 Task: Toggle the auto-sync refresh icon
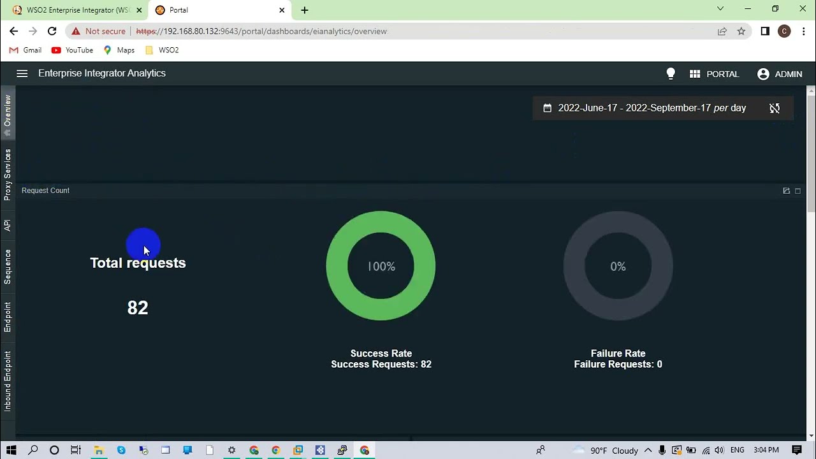point(775,108)
